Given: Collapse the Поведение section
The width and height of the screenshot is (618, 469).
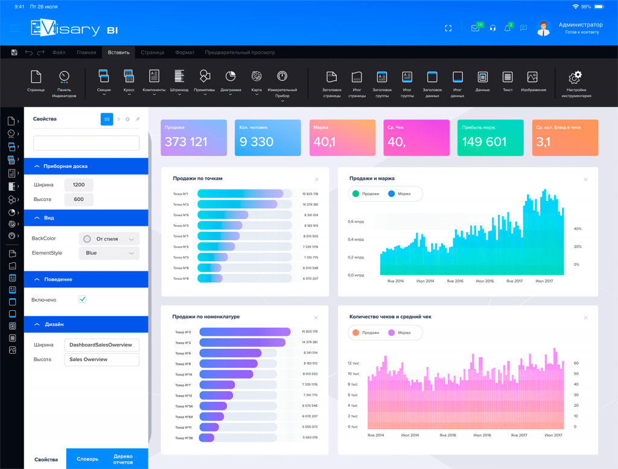Looking at the screenshot, I should [86, 279].
